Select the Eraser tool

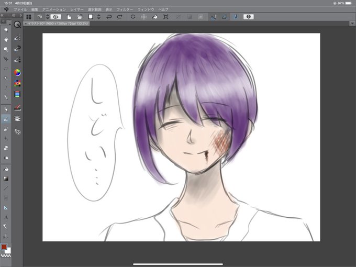6,148
